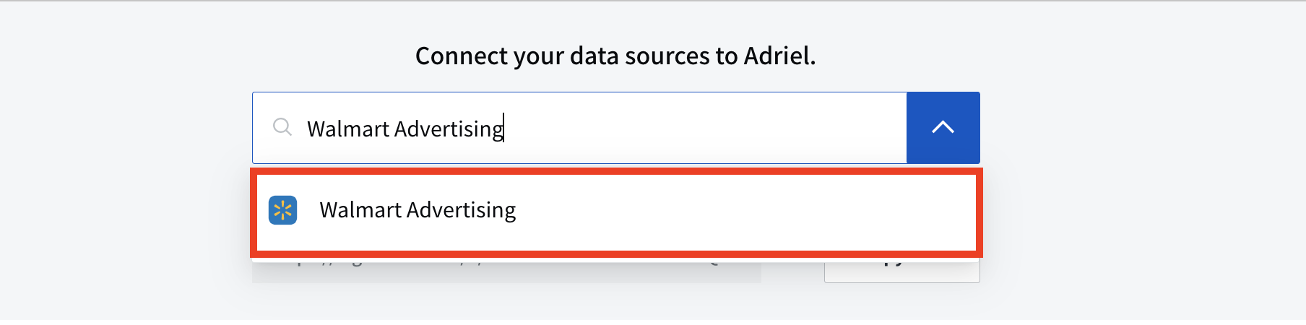Click the blue dropdown toggle button
1306x325 pixels.
click(x=943, y=128)
